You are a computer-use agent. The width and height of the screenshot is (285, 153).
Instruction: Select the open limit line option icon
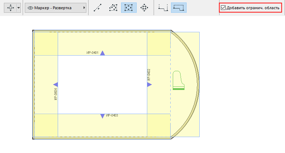tap(163, 7)
